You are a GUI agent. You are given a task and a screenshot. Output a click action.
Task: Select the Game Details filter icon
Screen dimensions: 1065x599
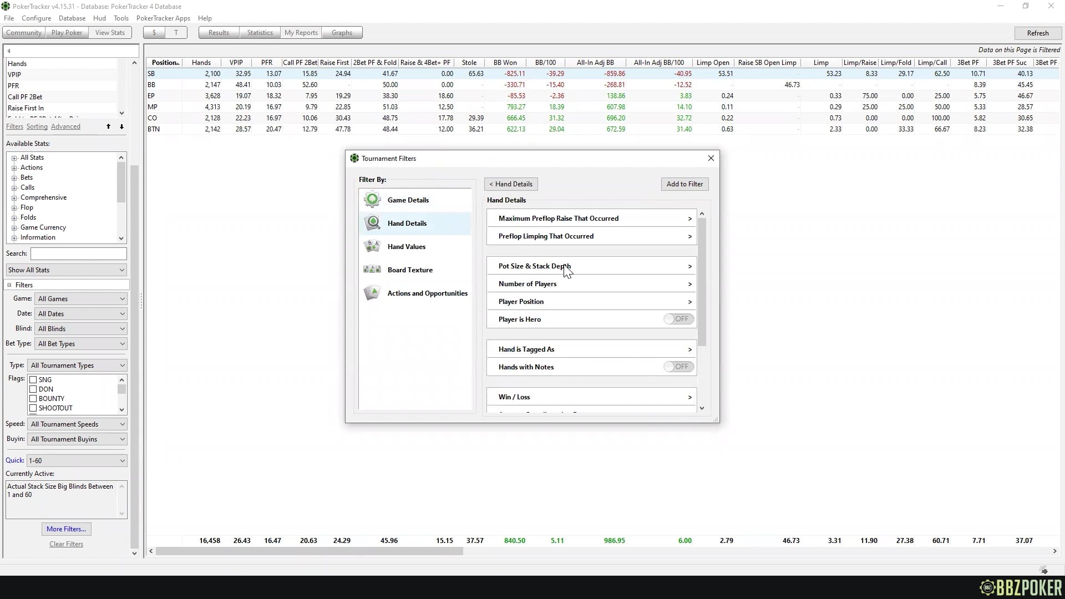[372, 200]
